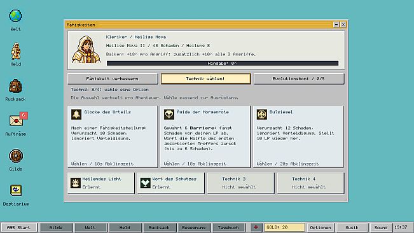
Task: Choose Ägide der Morgenröte technique card
Action: (x=205, y=137)
